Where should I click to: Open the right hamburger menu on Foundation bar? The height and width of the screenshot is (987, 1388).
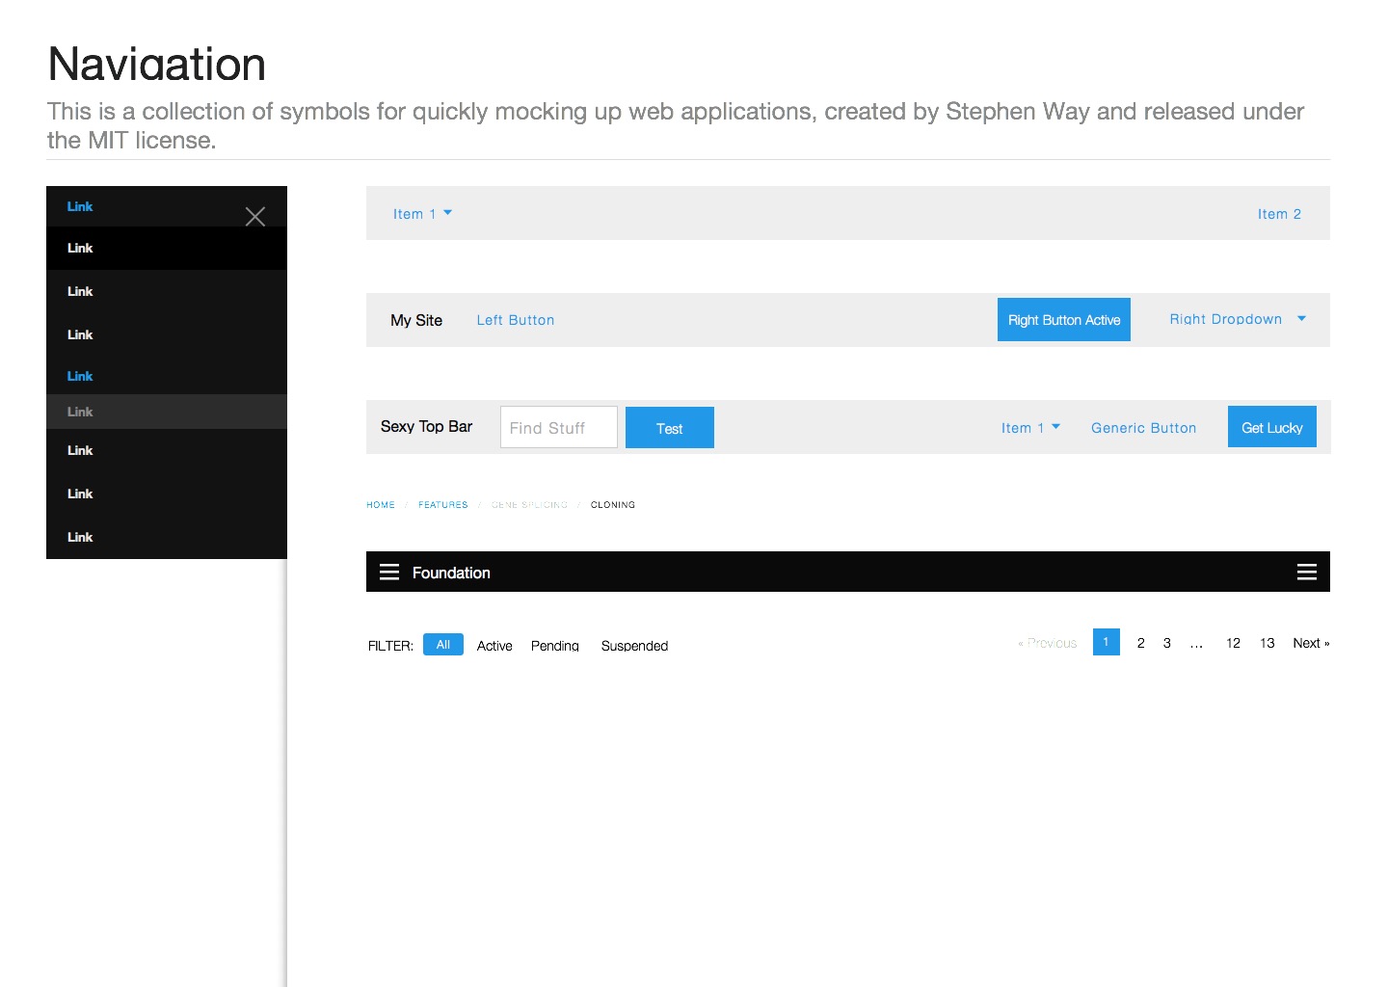tap(1307, 571)
